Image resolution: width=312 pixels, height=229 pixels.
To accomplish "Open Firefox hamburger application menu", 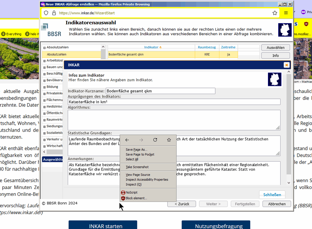I will point(286,13).
